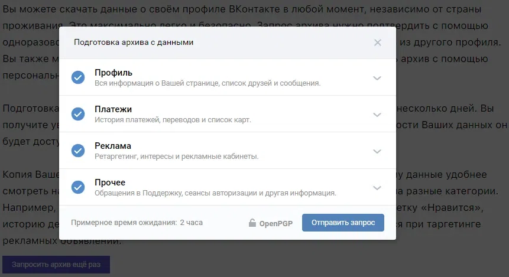Click the OpenPGP padlock icon
The width and height of the screenshot is (509, 277).
coord(252,223)
